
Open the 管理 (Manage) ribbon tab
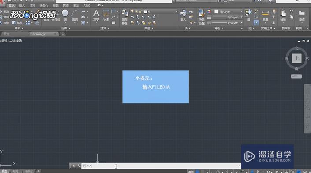tap(66, 5)
